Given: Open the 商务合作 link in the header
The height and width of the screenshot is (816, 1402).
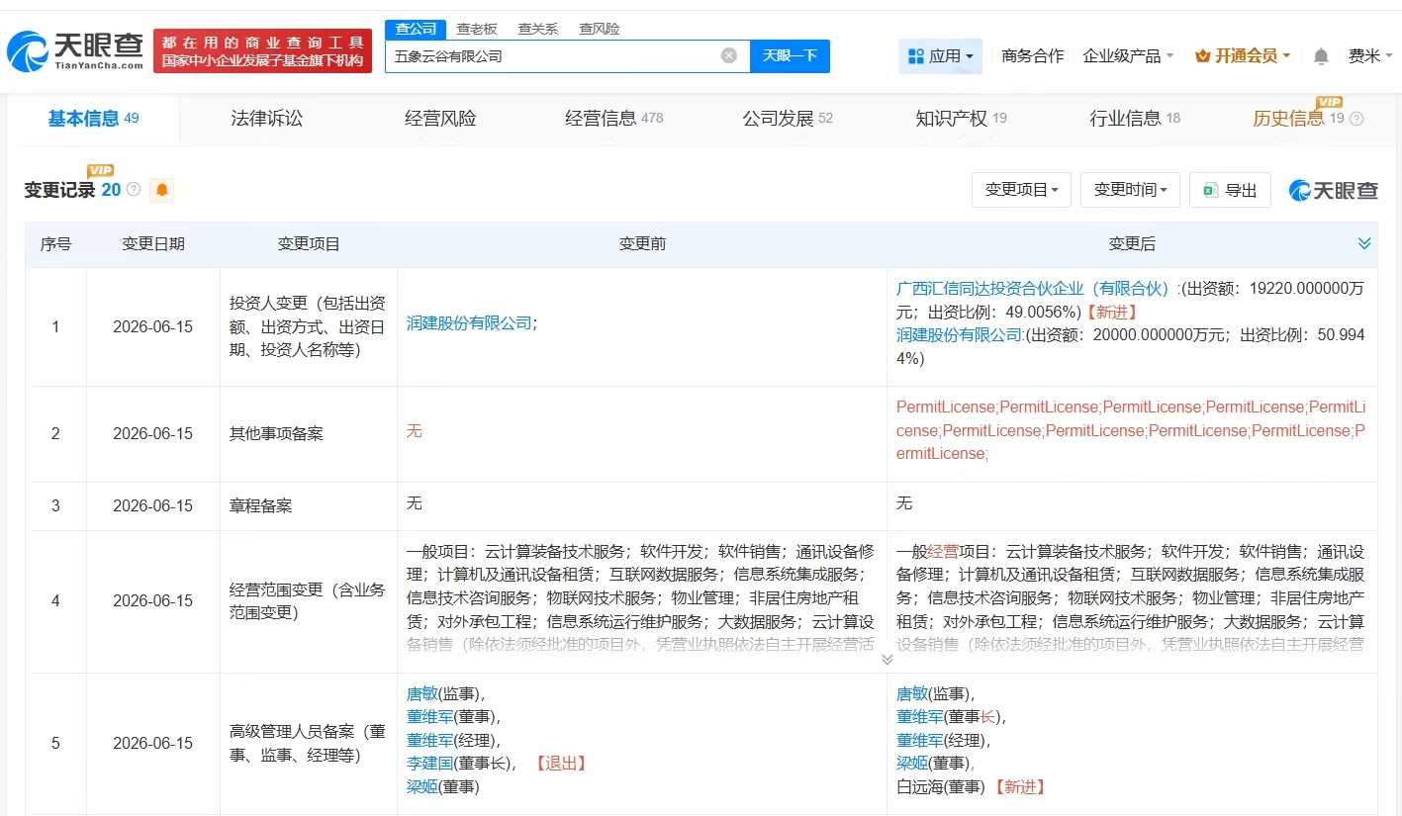Looking at the screenshot, I should tap(1033, 56).
